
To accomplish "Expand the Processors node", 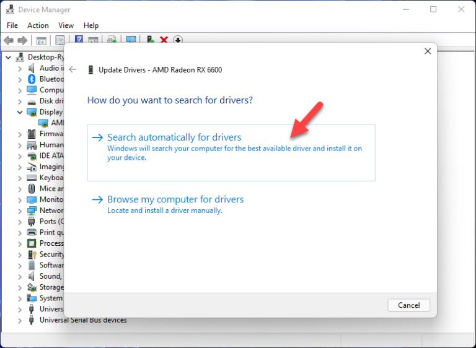I will tap(20, 243).
